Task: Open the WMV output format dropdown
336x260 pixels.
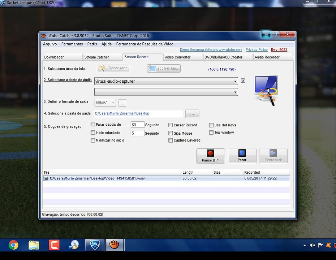Action: click(x=105, y=103)
